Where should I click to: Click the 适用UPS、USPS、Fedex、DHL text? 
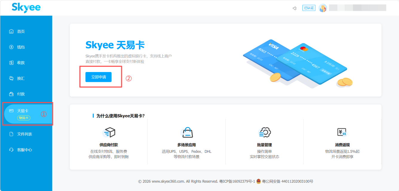tap(186, 152)
